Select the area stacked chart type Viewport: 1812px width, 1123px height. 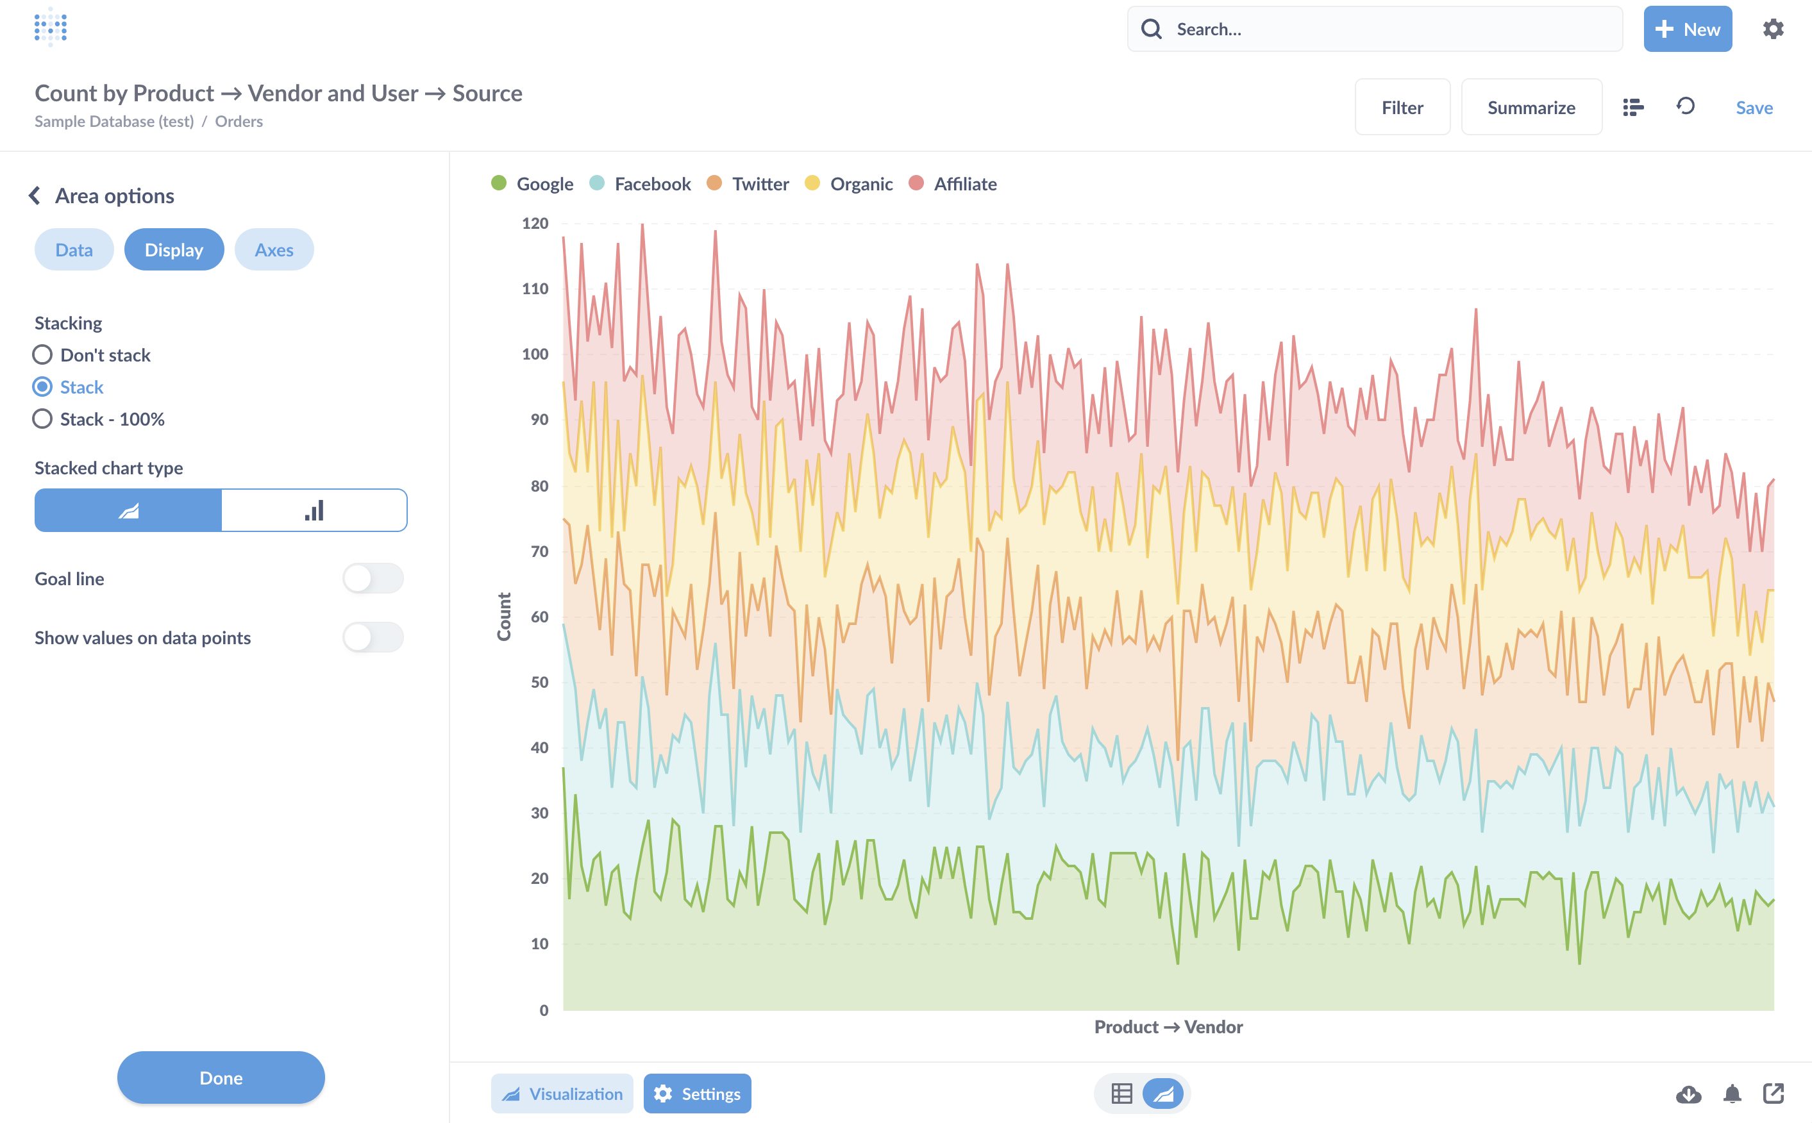(128, 510)
